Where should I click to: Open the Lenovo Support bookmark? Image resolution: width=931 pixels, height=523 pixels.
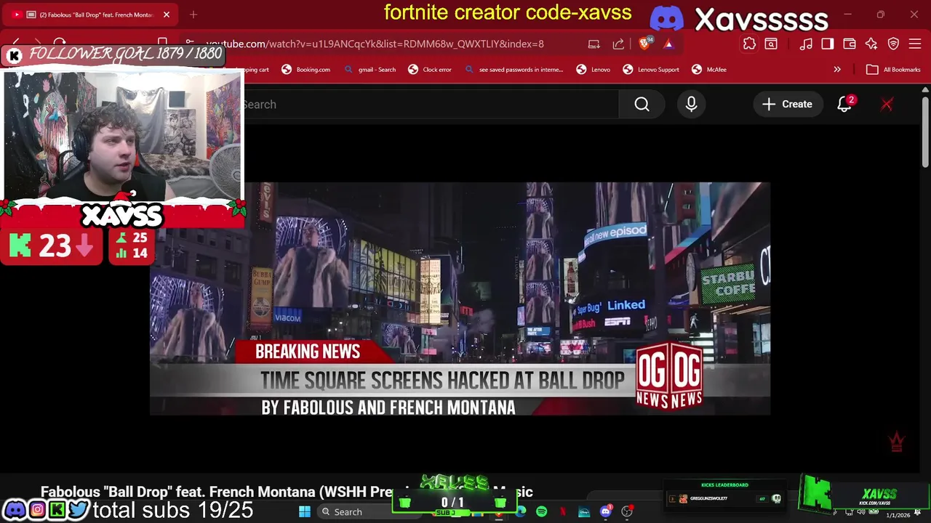(651, 70)
